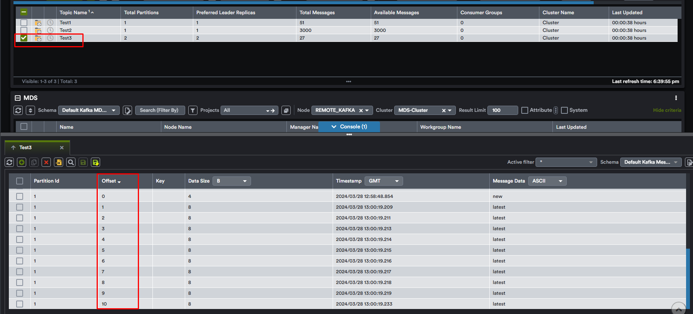The image size is (693, 314).
Task: Delete selected messages with red X icon
Action: 46,162
